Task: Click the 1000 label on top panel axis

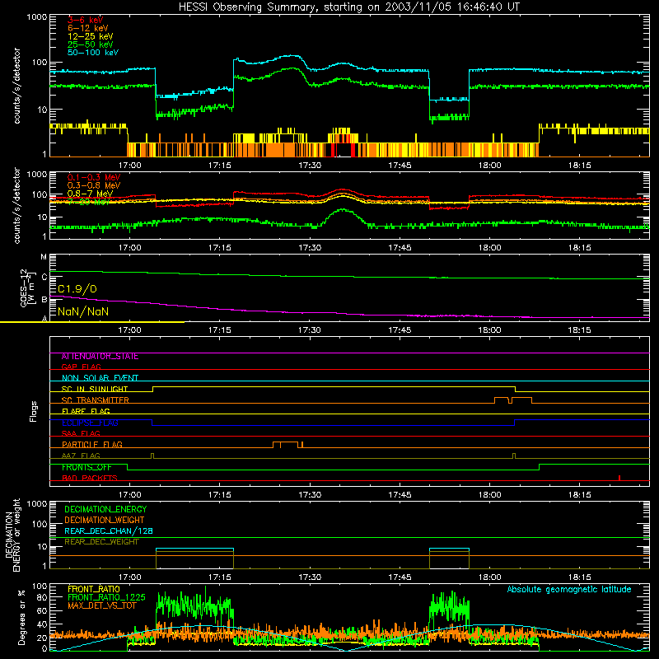Action: pos(36,17)
